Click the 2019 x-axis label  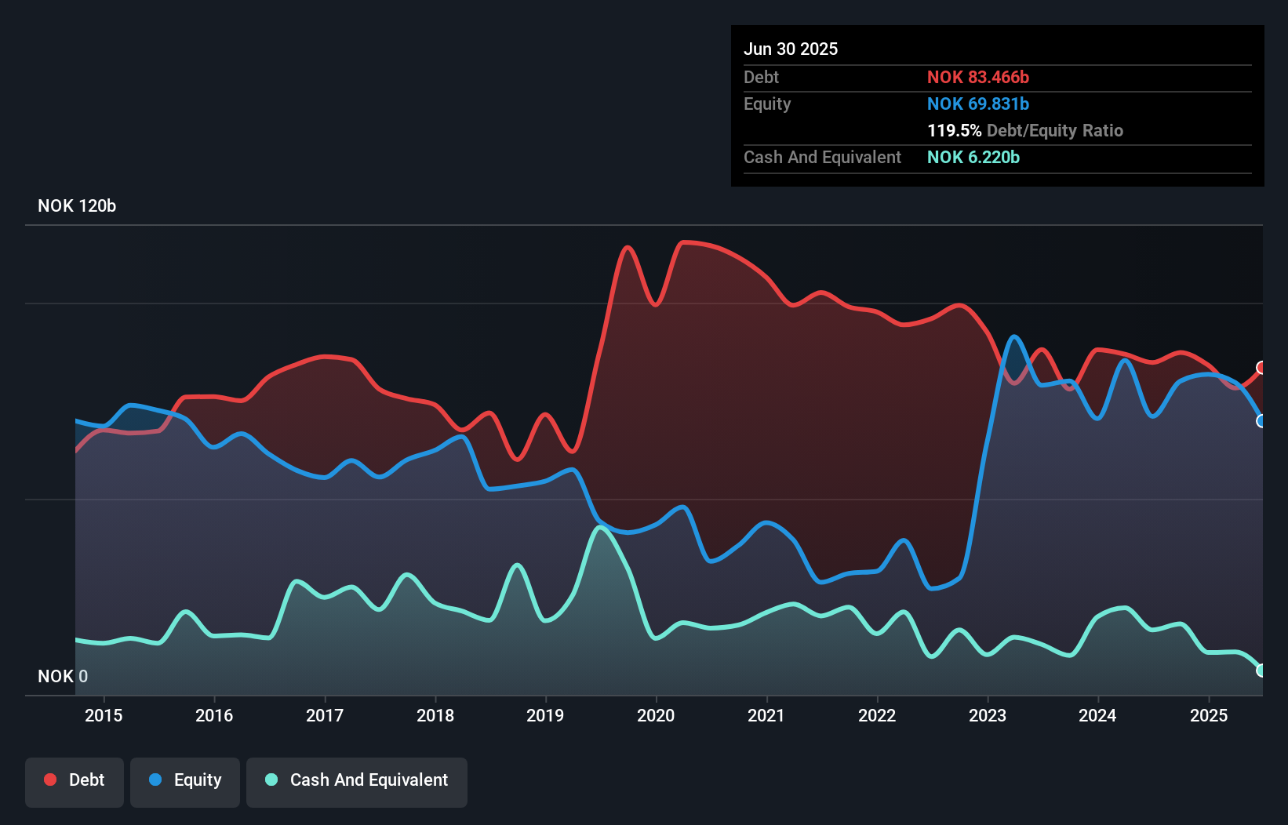click(x=545, y=715)
